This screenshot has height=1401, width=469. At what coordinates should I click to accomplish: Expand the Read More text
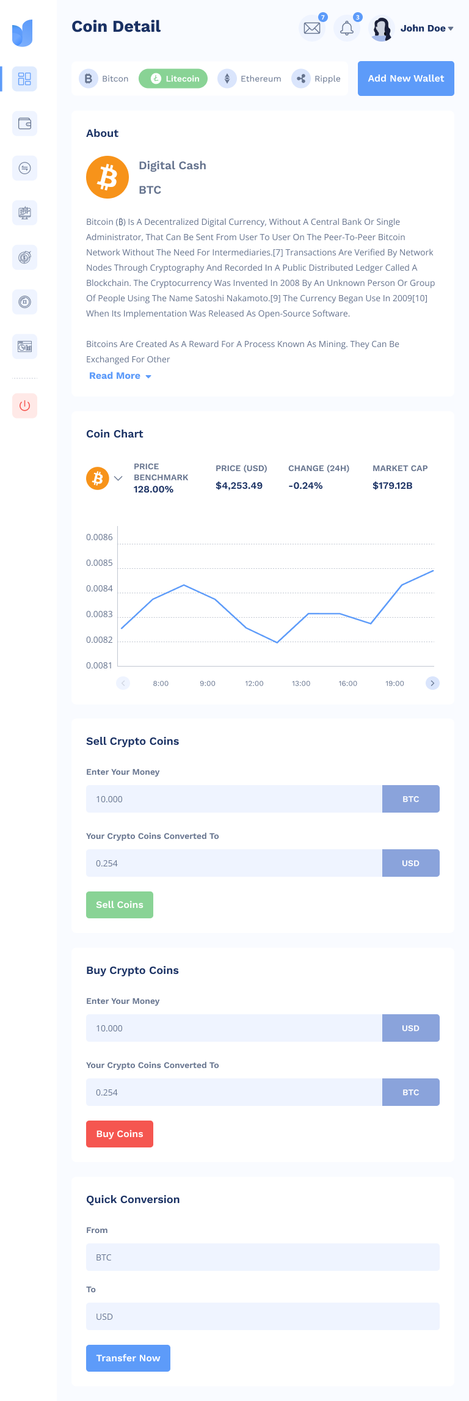coord(120,376)
